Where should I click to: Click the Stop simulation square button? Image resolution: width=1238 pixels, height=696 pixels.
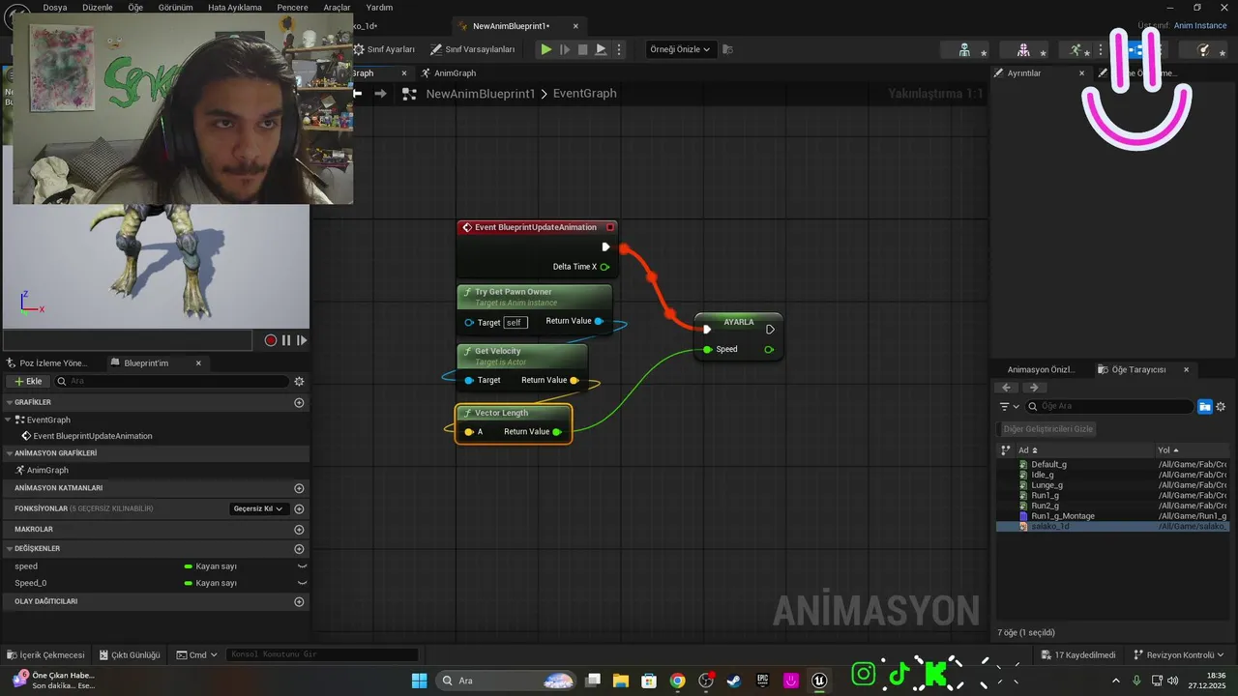point(582,49)
